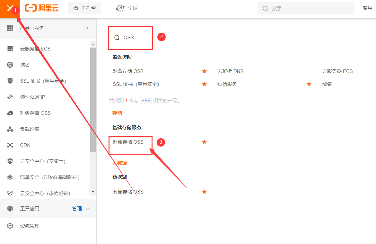Click the sidebar scrollbar up arrow
This screenshot has width=376, height=244.
point(93,44)
